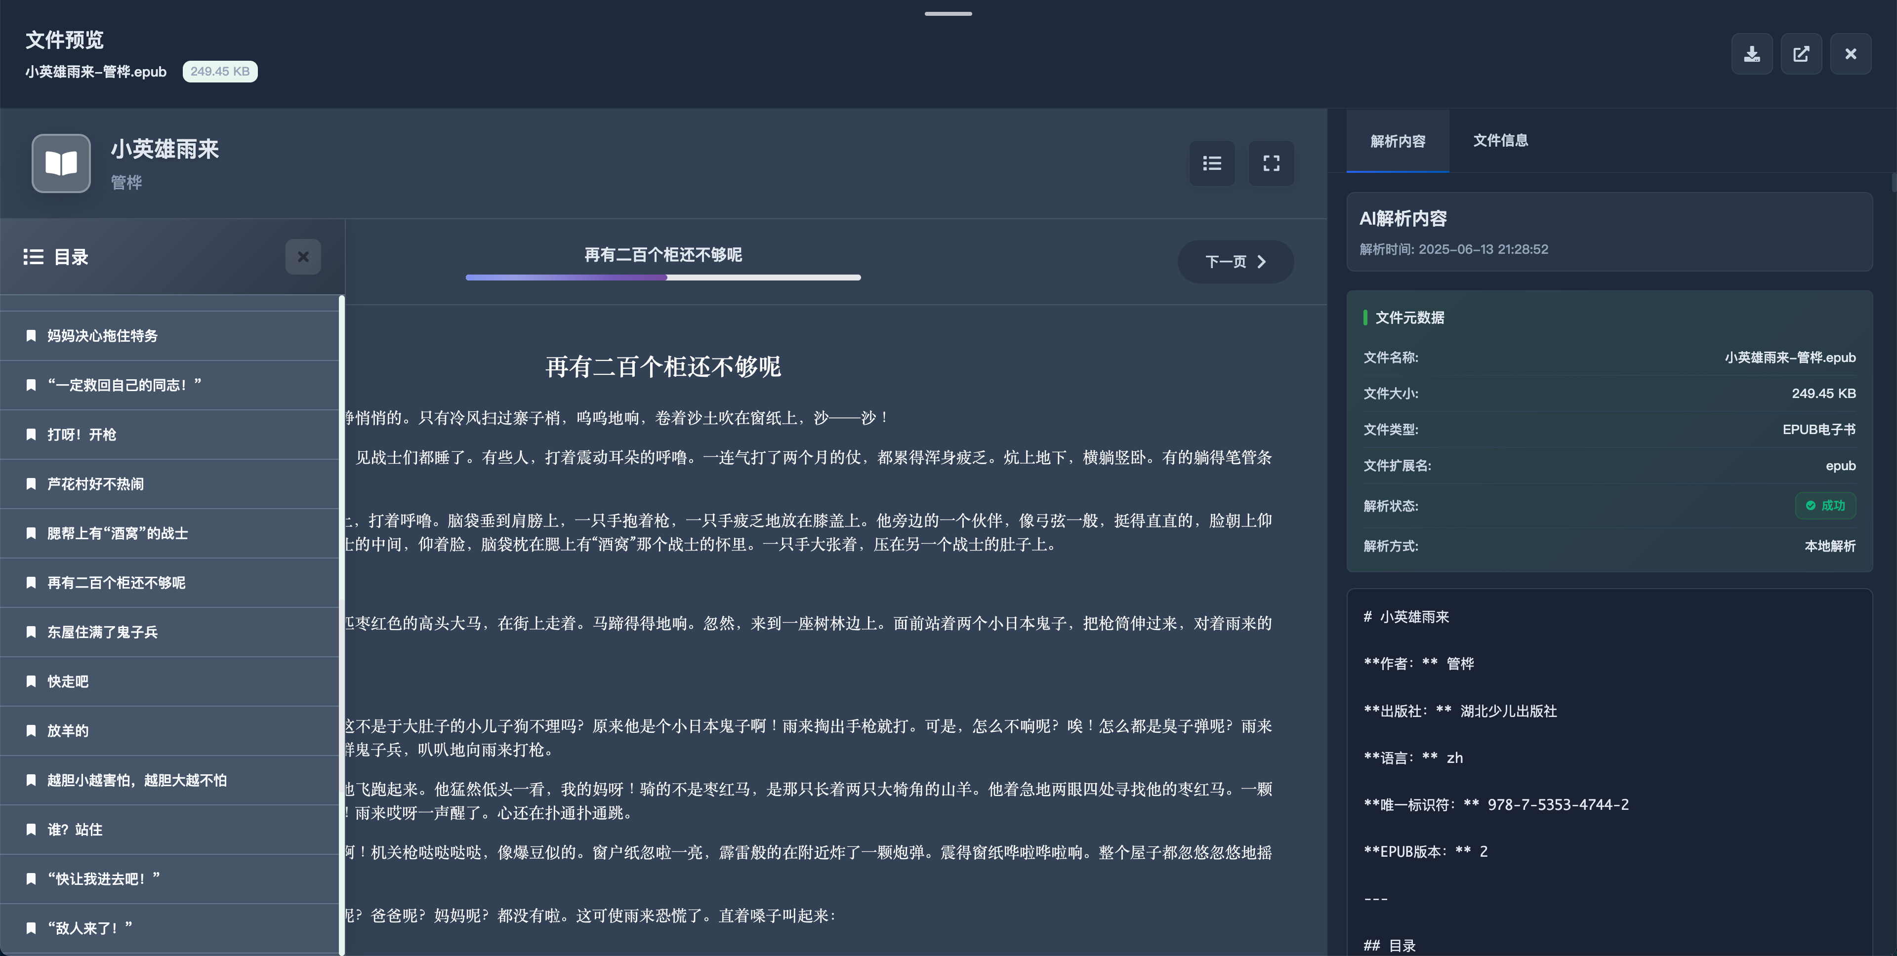This screenshot has width=1897, height=956.
Task: Download the epub file
Action: coord(1752,54)
